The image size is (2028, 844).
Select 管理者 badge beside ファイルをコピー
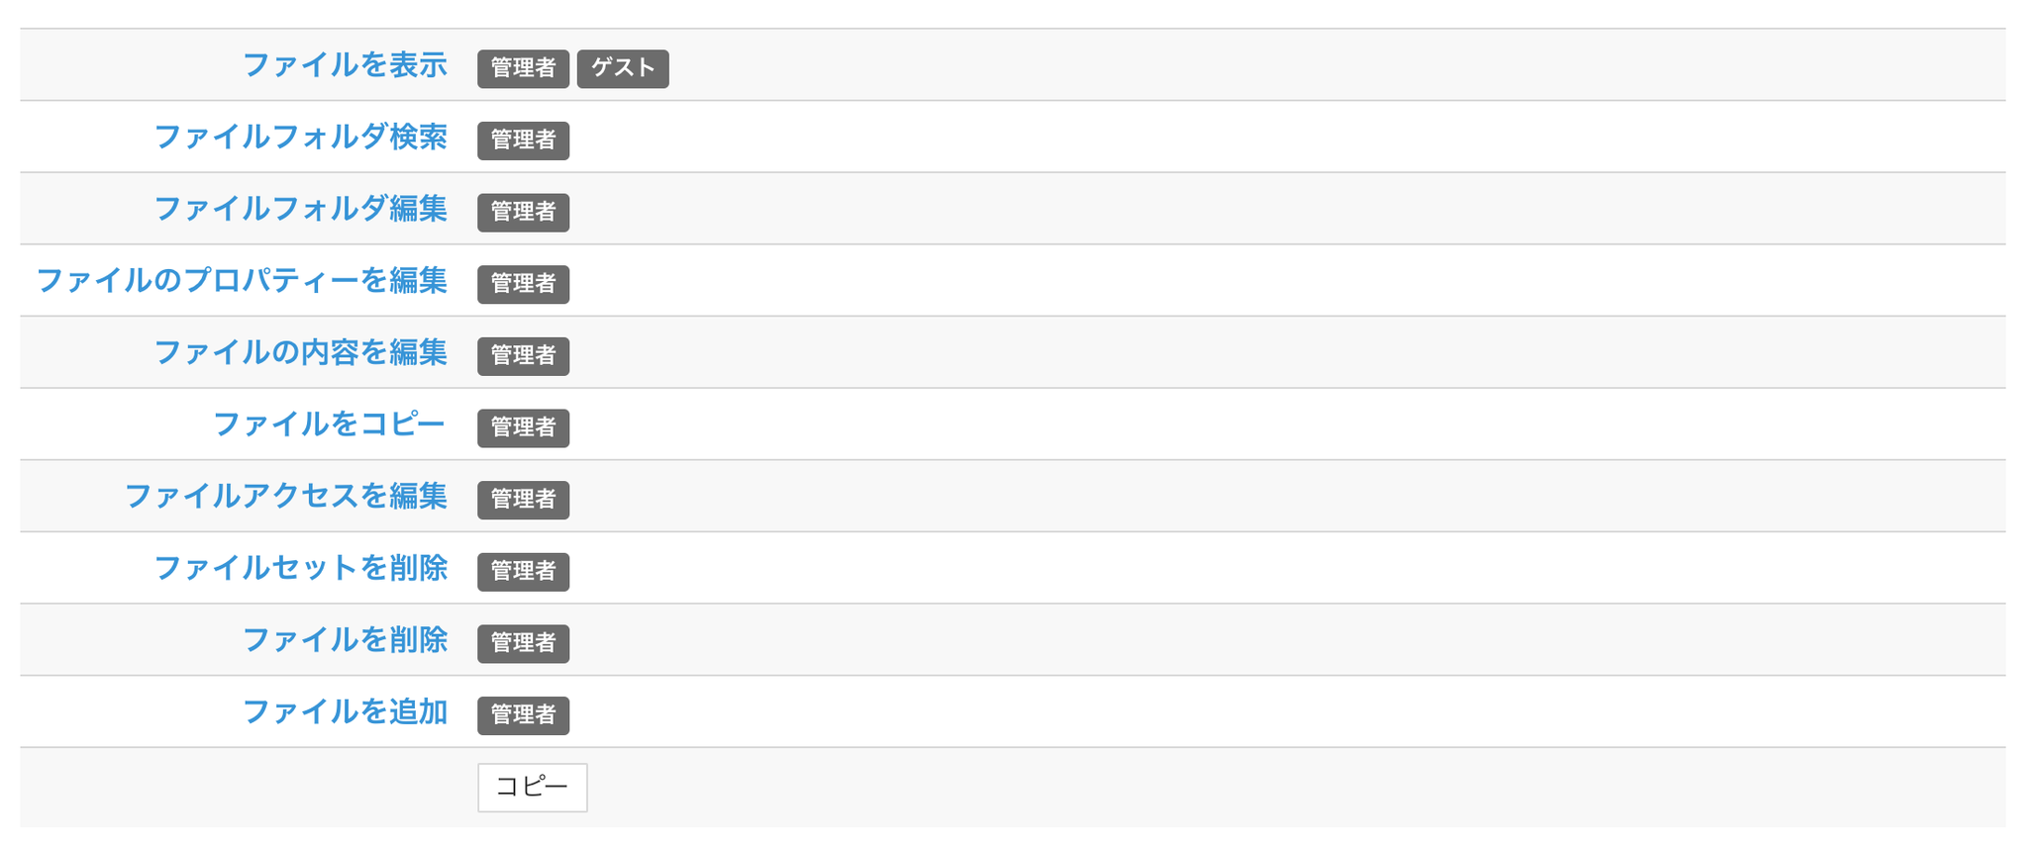coord(523,428)
